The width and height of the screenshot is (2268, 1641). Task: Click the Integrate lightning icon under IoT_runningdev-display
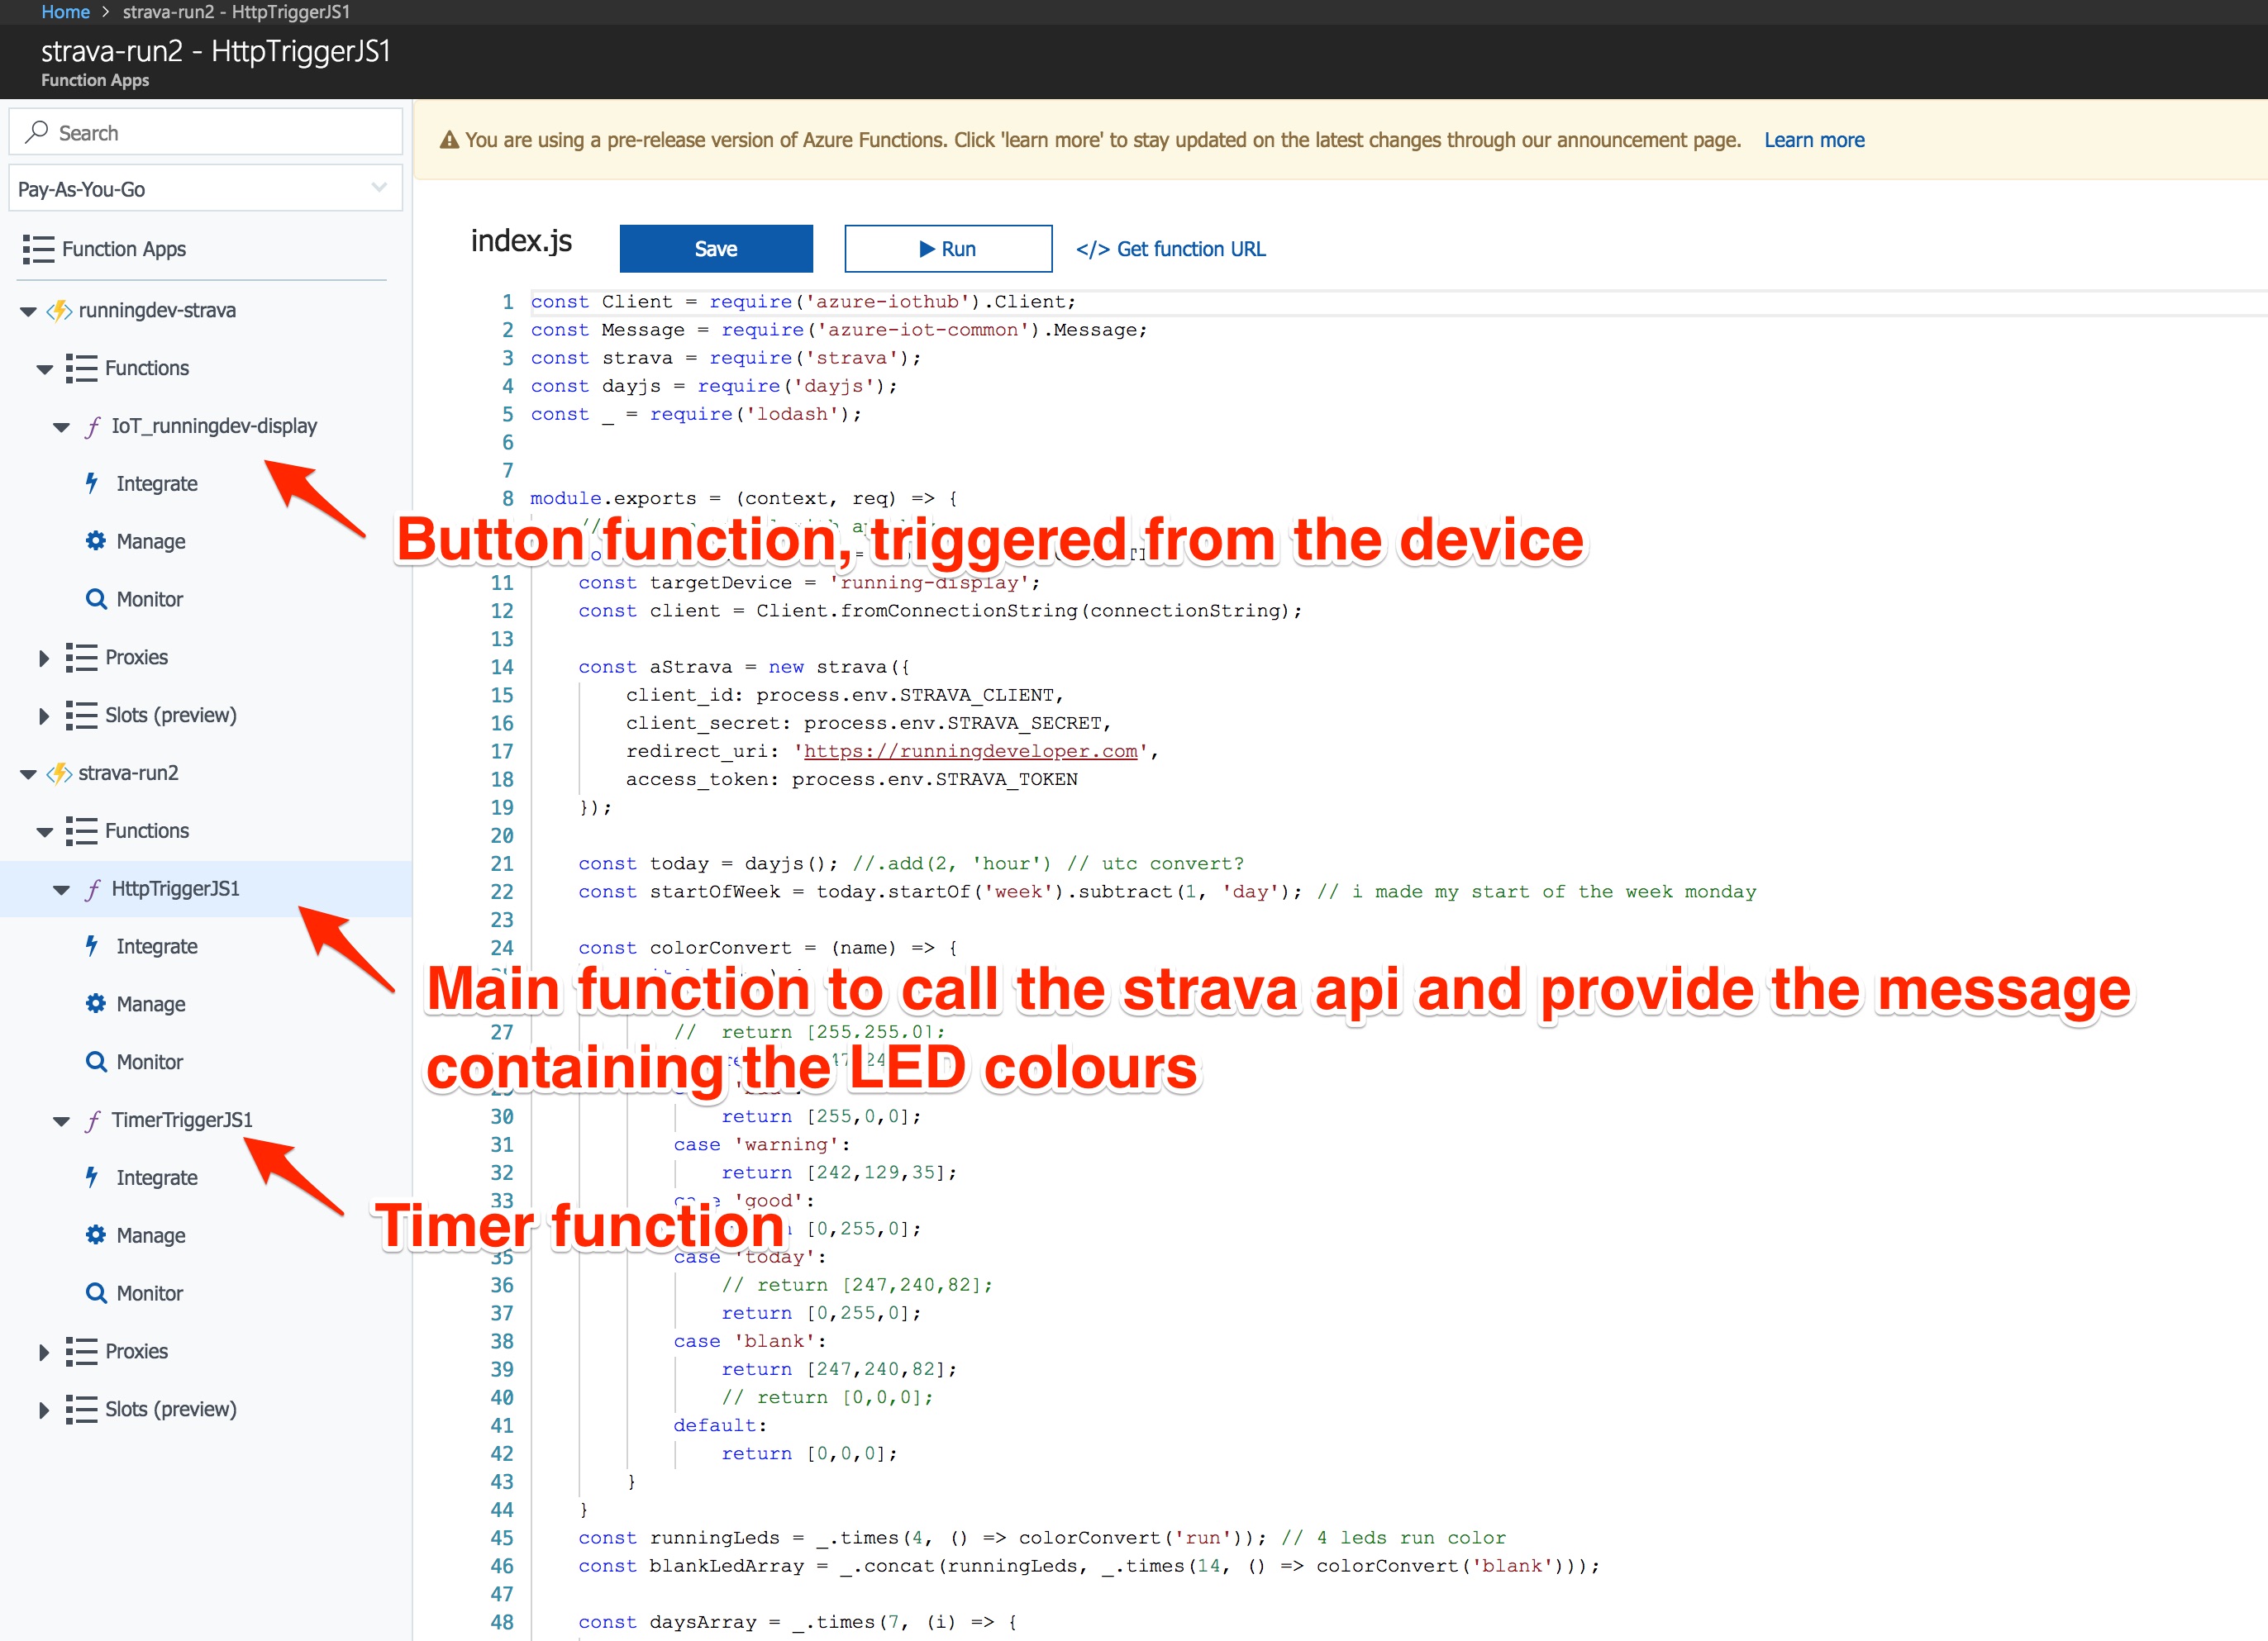click(x=92, y=483)
